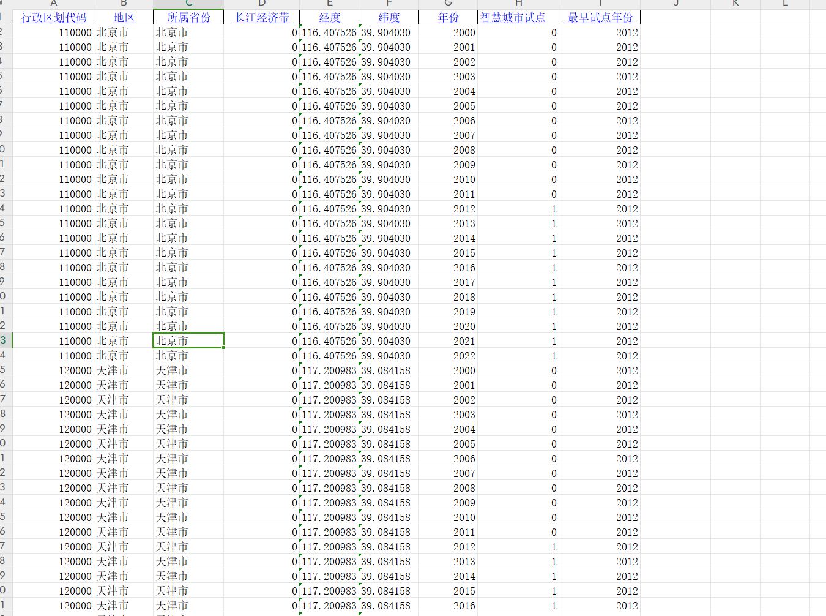Click the 智慧城市试点 header cell
The image size is (826, 616).
(x=518, y=17)
